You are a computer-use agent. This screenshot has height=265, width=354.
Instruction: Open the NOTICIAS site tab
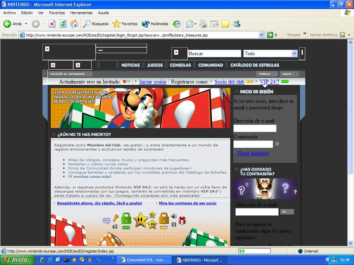131,65
